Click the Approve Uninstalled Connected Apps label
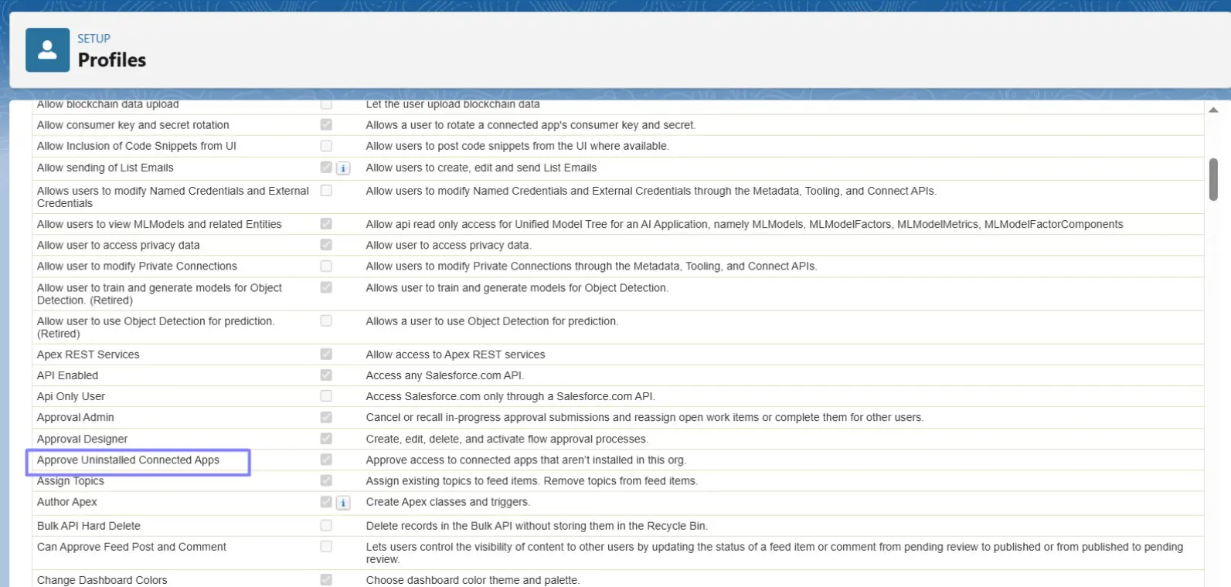Screen dimensions: 1231x587 [x=128, y=460]
